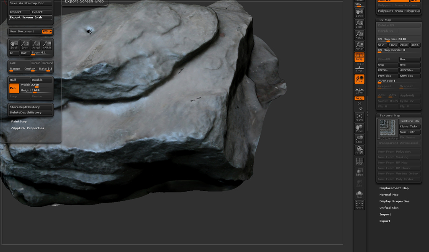Select the Move icon in right shelf
Viewport: 429px width, 252px height.
coord(359,128)
